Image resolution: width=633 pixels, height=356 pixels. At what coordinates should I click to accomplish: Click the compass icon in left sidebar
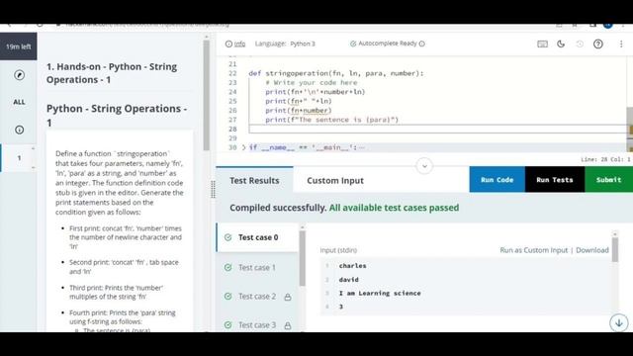click(19, 75)
